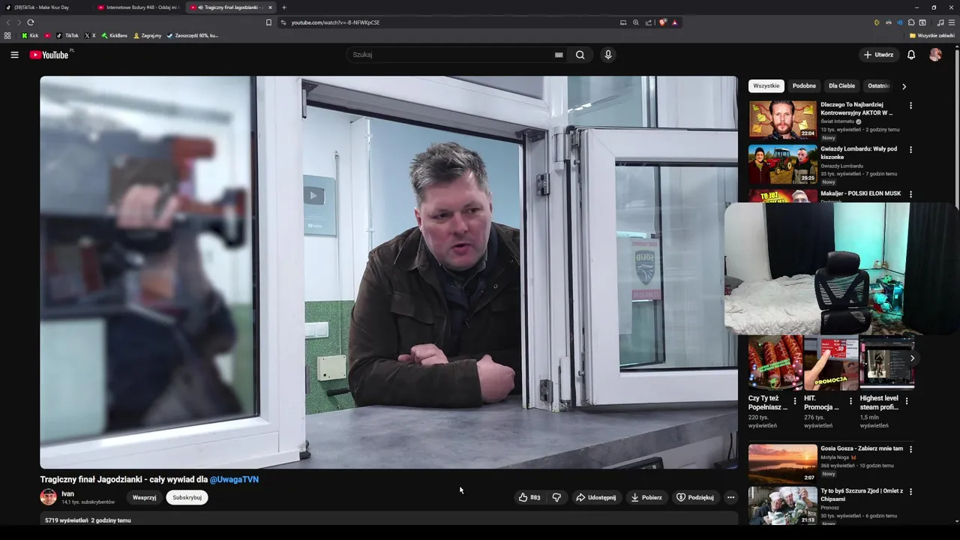Start voice search with the microphone icon

(608, 55)
